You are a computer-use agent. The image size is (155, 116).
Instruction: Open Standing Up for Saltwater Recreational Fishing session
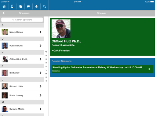tap(102, 69)
